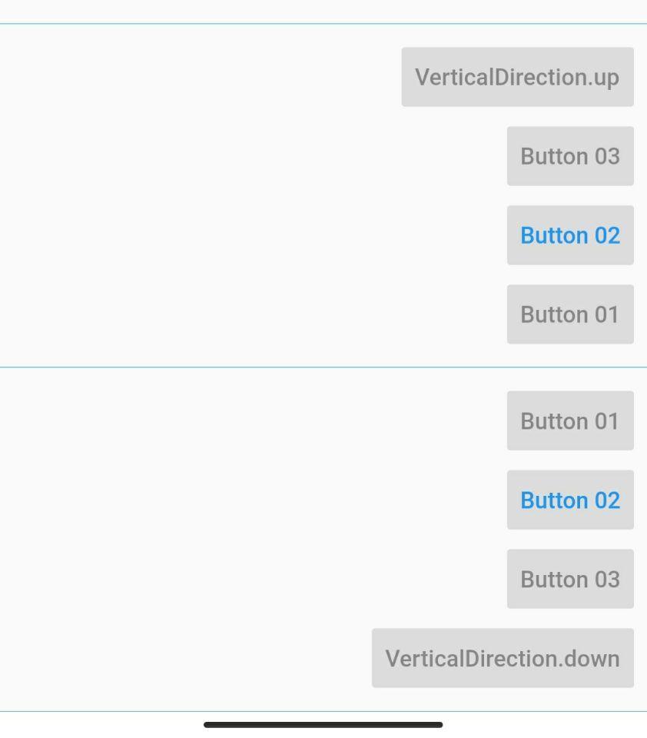Choose Button 03 directly above VerticalDirection.down

pyautogui.click(x=570, y=579)
